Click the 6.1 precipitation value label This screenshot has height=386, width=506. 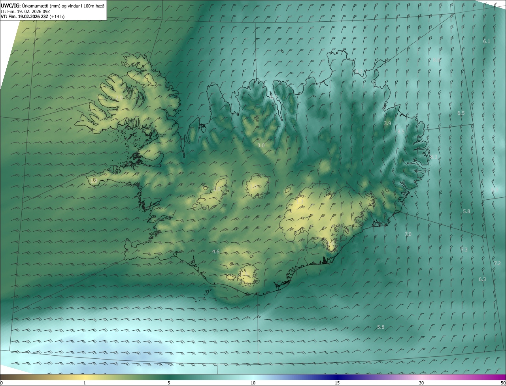point(487,41)
